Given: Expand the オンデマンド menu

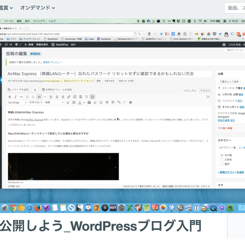Looking at the screenshot, I should 37,8.
